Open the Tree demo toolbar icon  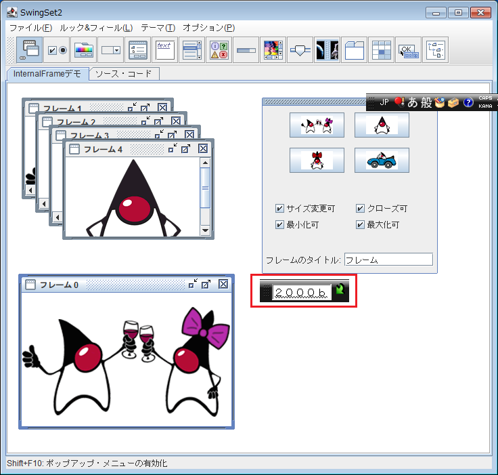point(435,50)
